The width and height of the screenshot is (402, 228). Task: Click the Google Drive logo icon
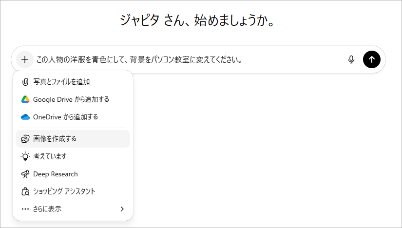(x=25, y=99)
